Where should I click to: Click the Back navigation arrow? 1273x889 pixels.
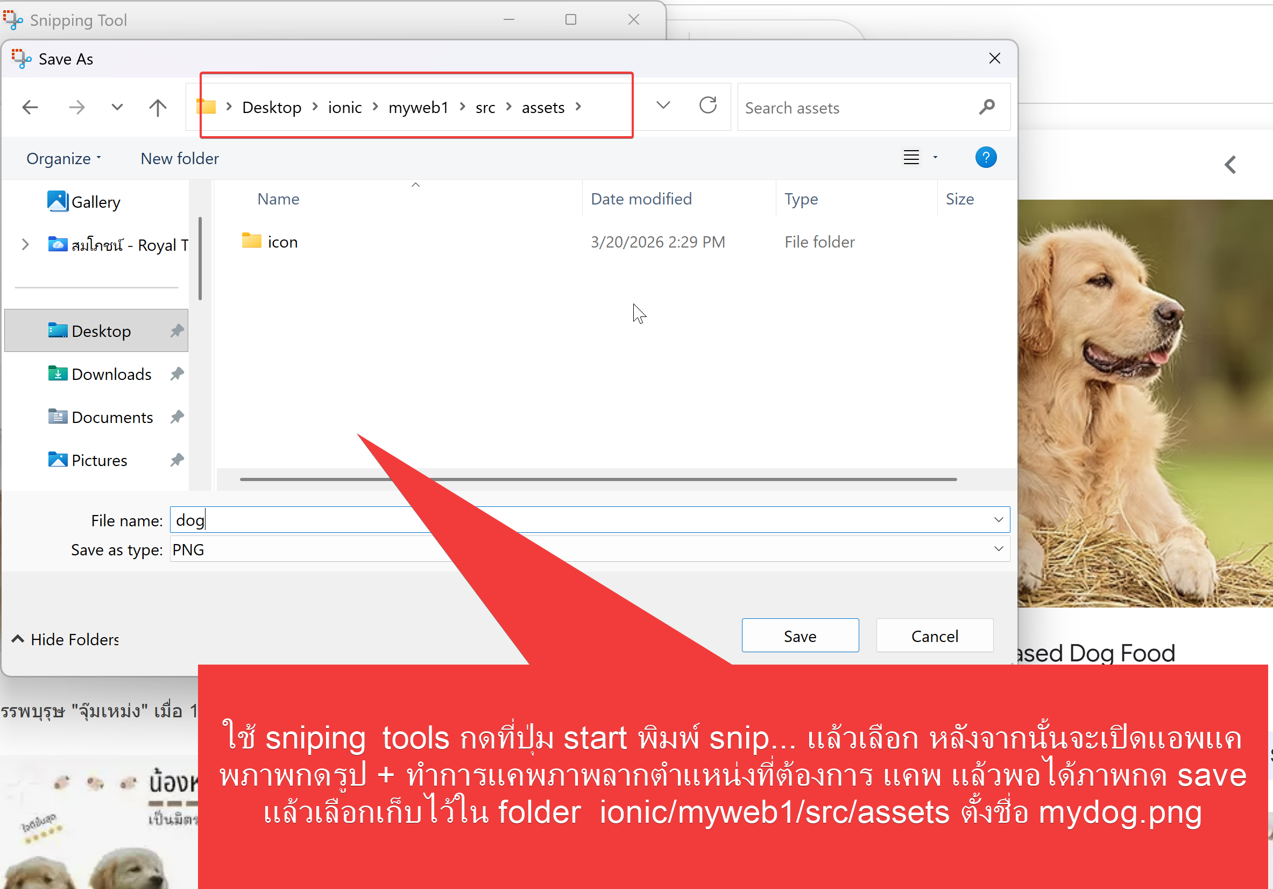click(x=30, y=107)
